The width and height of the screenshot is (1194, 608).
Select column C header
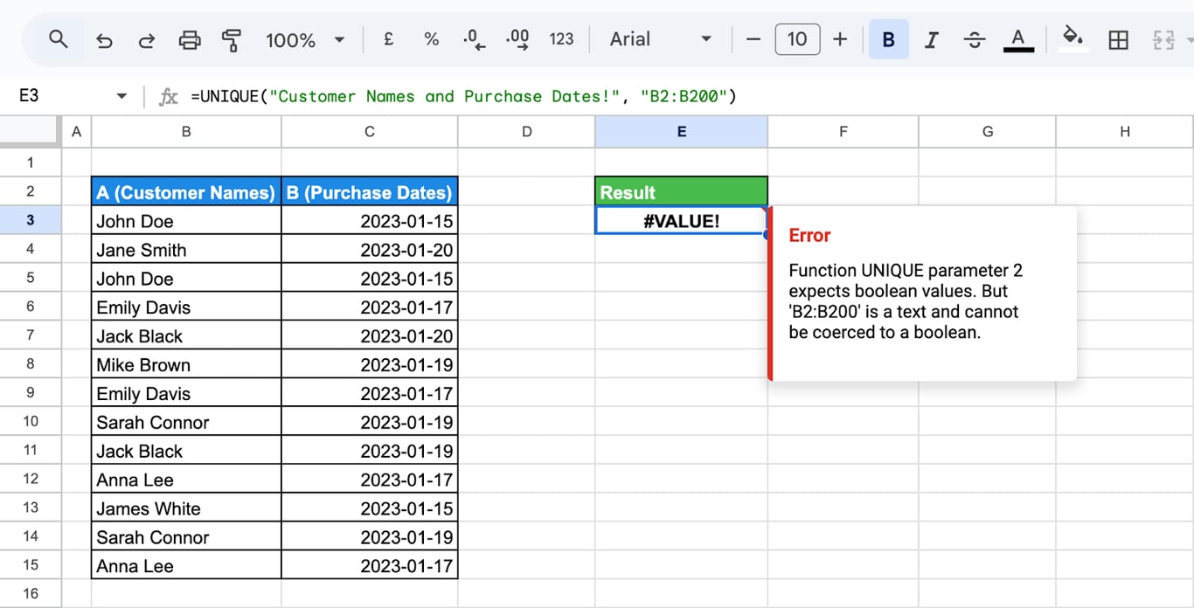pyautogui.click(x=370, y=132)
